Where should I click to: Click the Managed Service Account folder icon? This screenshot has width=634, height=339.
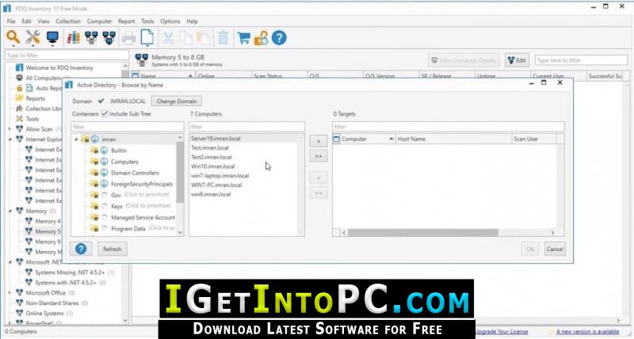(x=94, y=217)
